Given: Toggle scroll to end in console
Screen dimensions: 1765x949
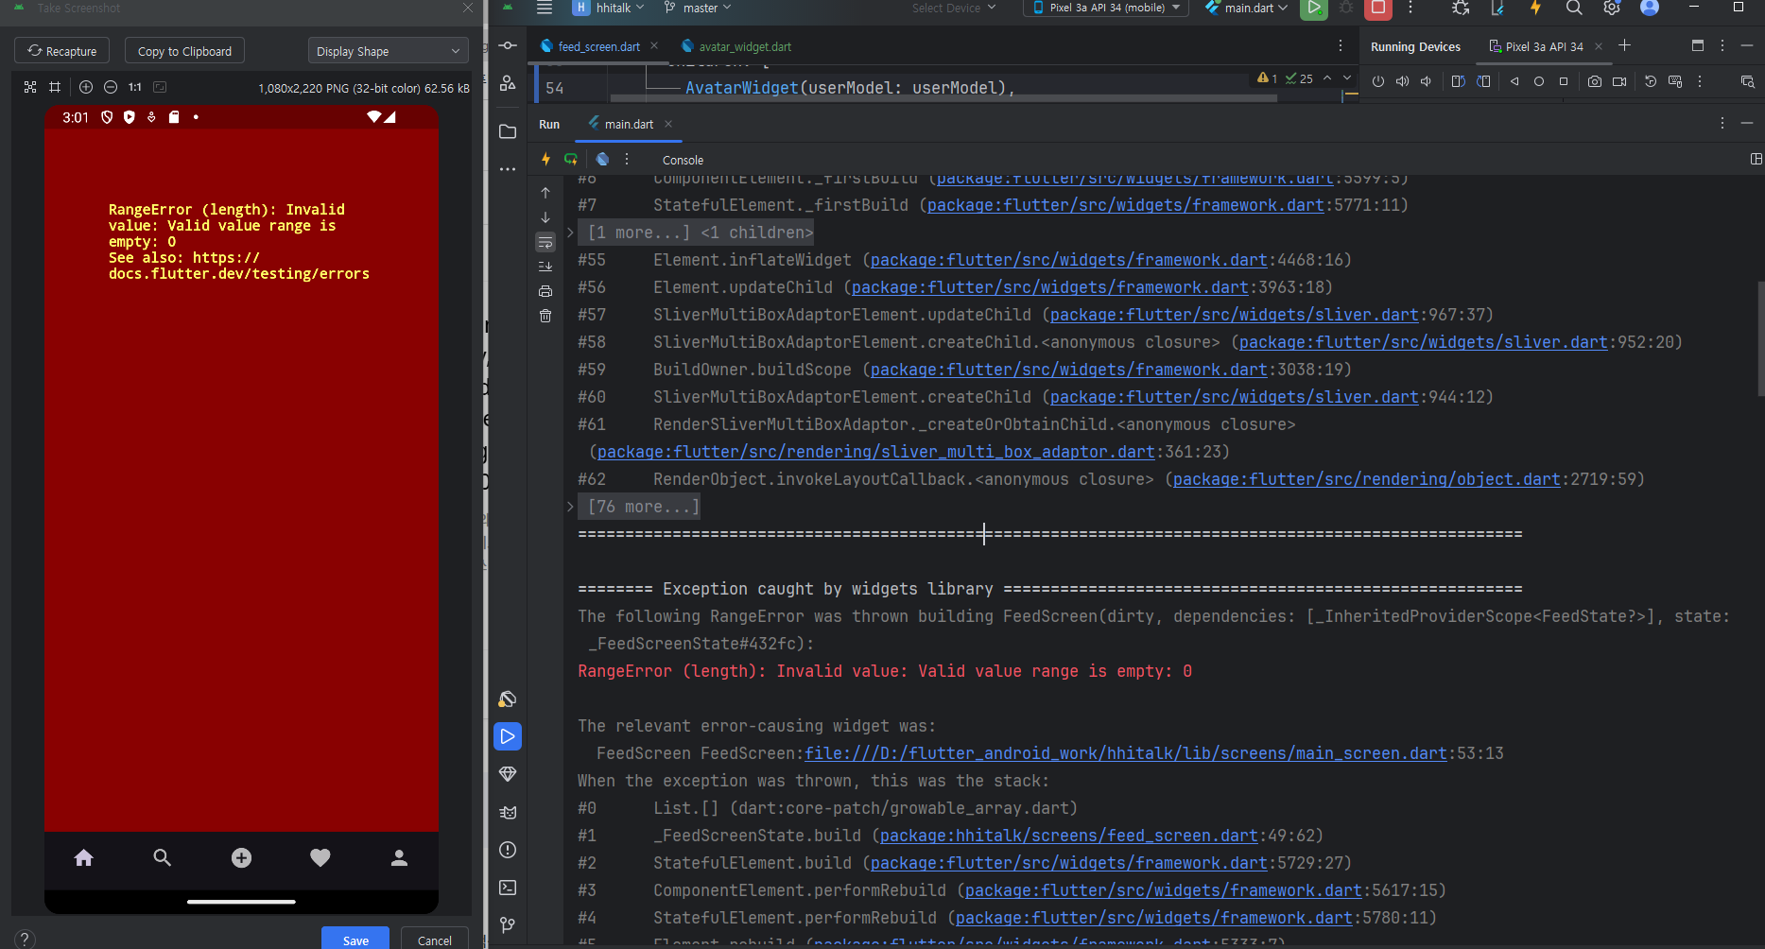Looking at the screenshot, I should 545,267.
